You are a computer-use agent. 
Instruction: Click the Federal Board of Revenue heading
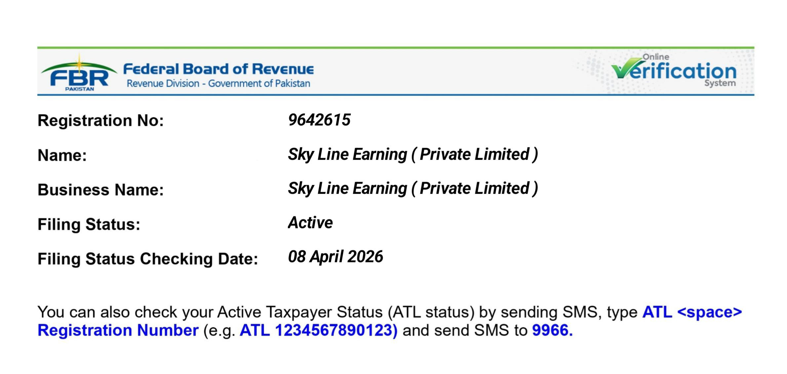click(218, 69)
